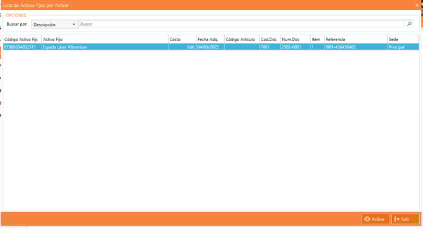The image size is (423, 228).
Task: Click the FP01 document code cell
Action: (x=270, y=47)
